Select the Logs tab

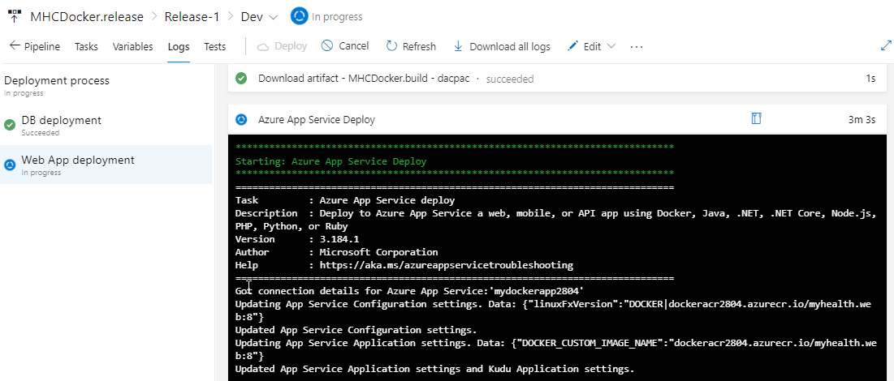(x=179, y=47)
